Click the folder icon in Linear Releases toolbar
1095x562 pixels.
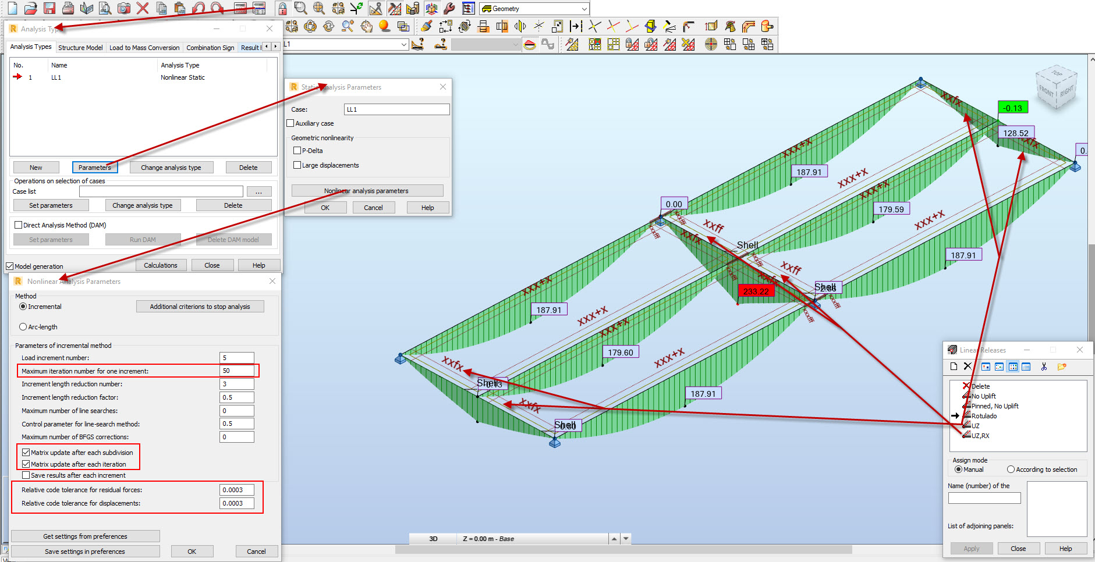point(1062,367)
